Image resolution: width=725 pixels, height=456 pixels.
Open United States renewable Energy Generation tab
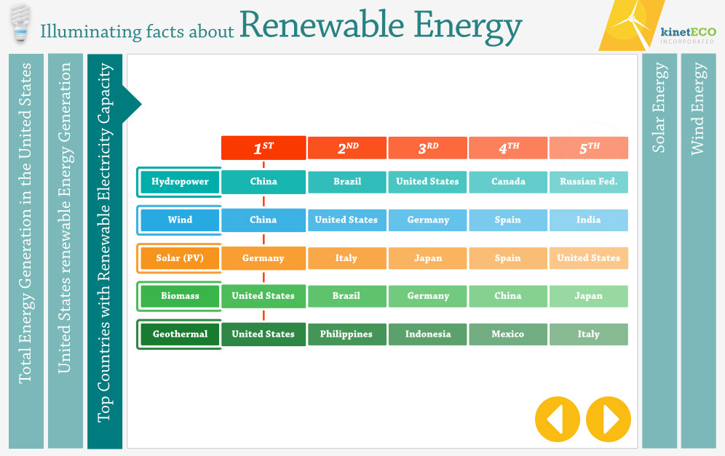click(66, 251)
